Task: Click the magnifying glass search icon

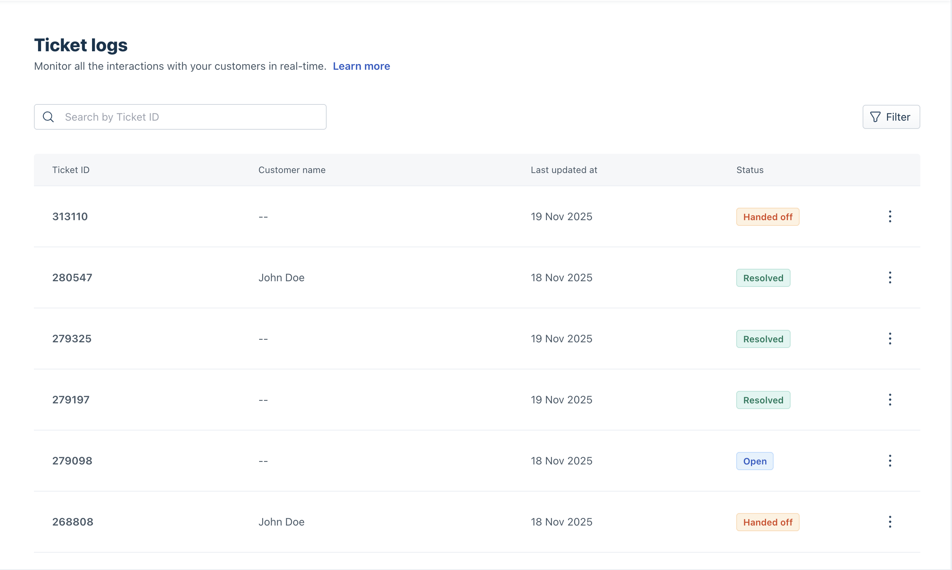Action: (x=48, y=117)
